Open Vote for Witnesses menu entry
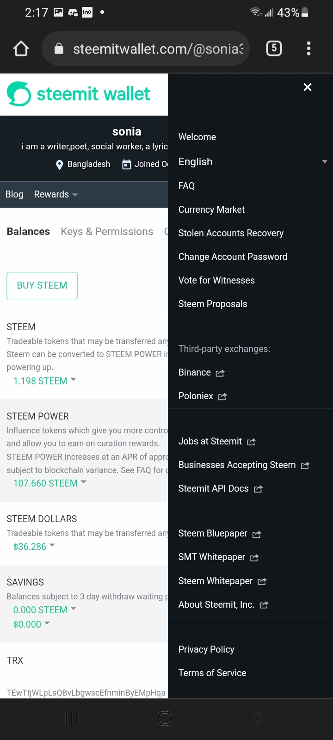Viewport: 333px width, 740px height. click(216, 280)
